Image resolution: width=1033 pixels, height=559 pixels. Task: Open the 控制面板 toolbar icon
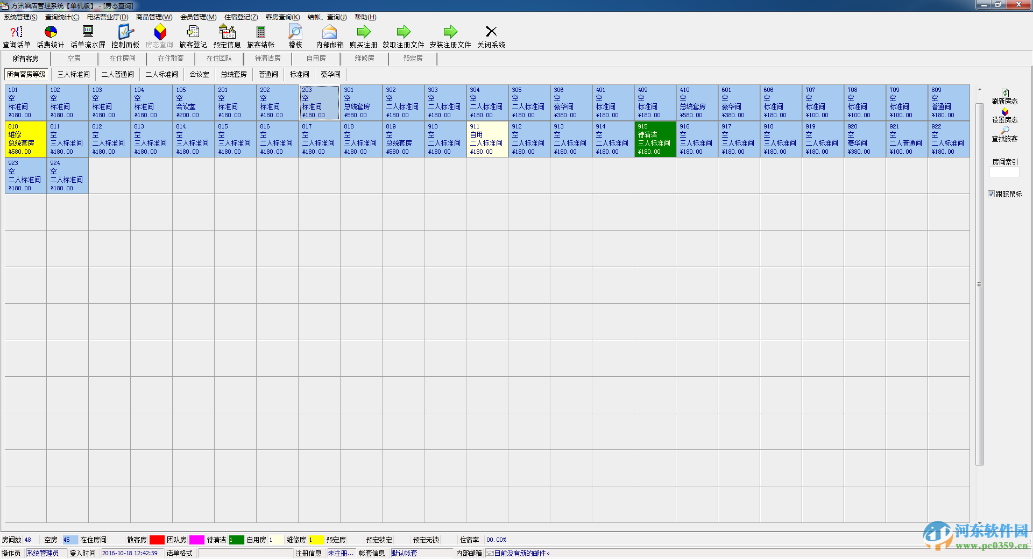click(x=125, y=32)
